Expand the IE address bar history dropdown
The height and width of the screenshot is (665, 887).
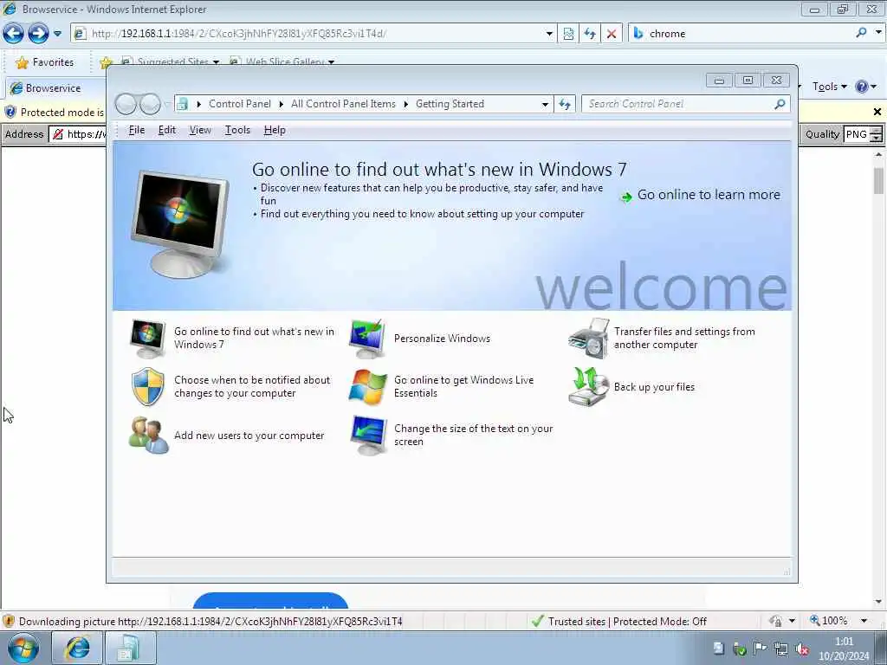point(548,34)
